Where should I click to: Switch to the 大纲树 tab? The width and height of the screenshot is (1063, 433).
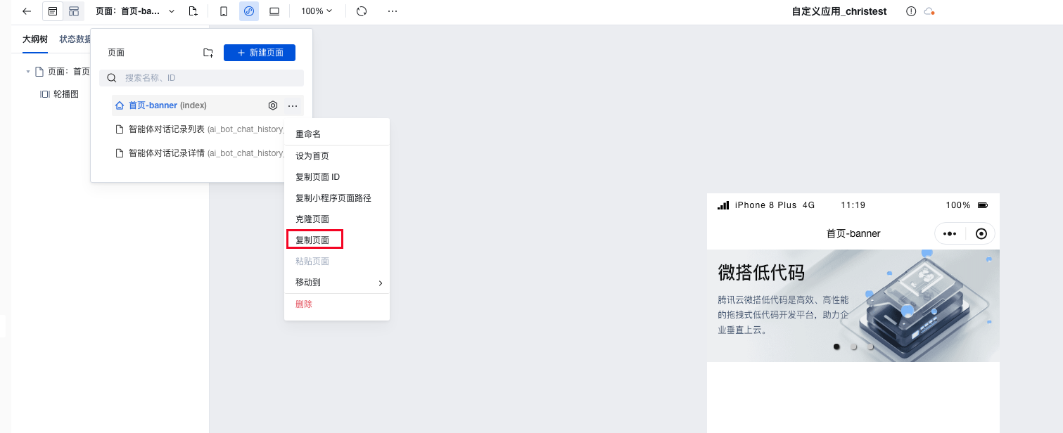35,39
